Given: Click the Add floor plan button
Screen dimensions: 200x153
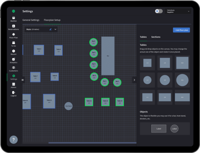Looking at the screenshot, I should [x=181, y=30].
